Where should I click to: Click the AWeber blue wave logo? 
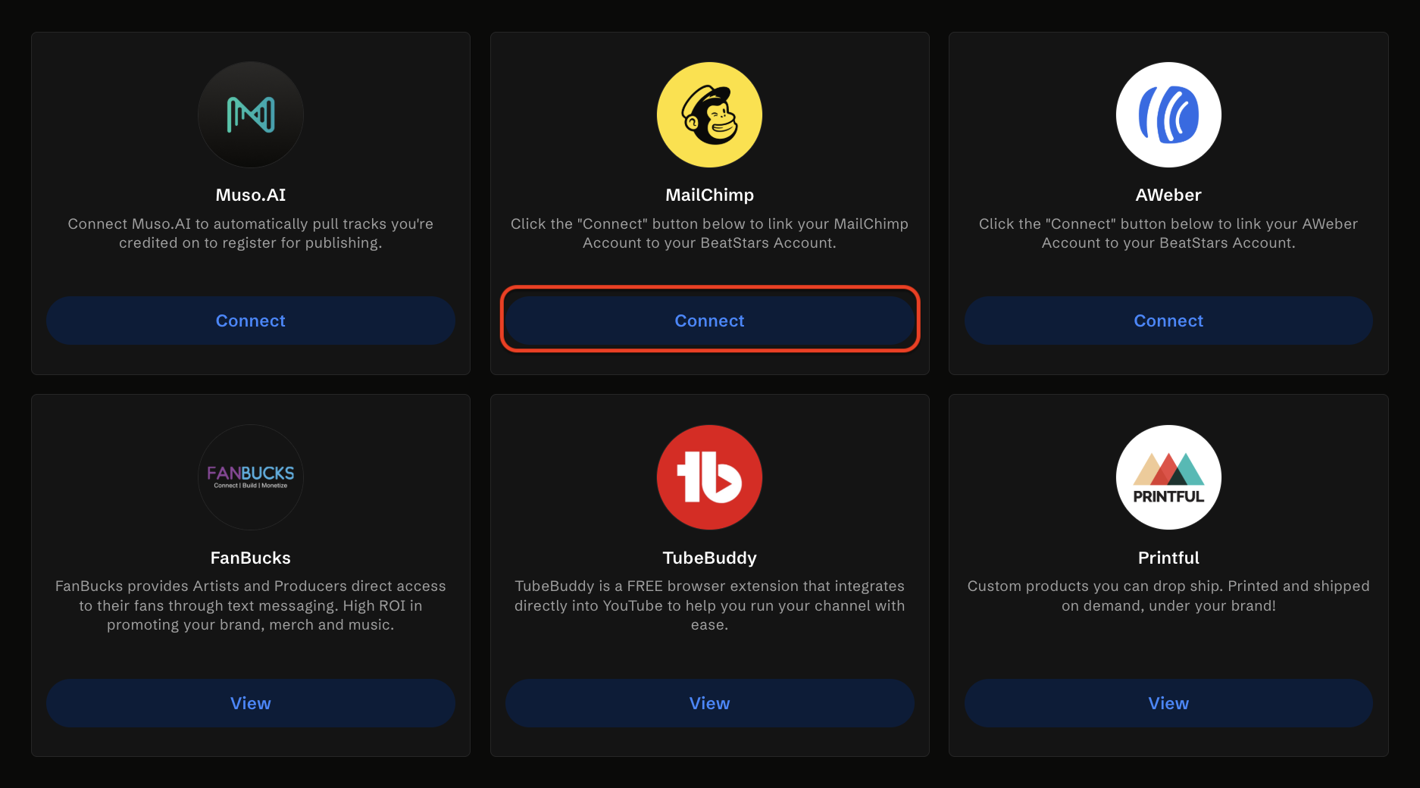coord(1168,114)
